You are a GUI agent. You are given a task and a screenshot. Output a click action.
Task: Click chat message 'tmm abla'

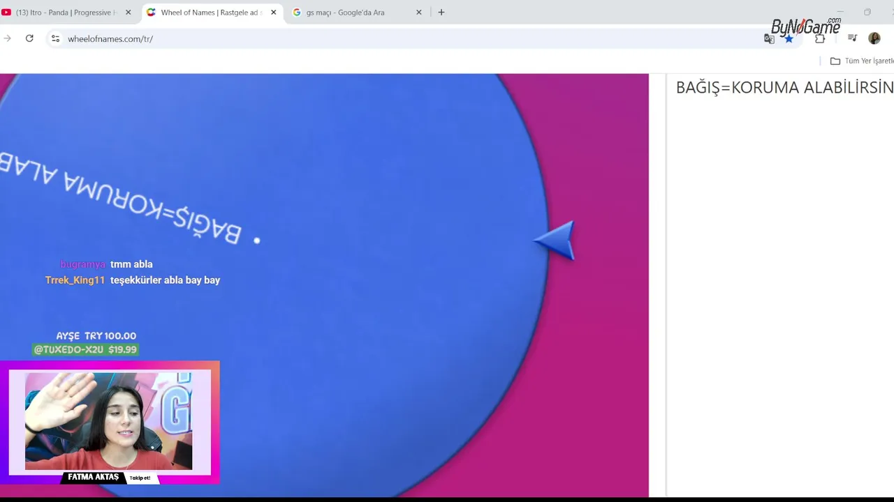pyautogui.click(x=131, y=264)
